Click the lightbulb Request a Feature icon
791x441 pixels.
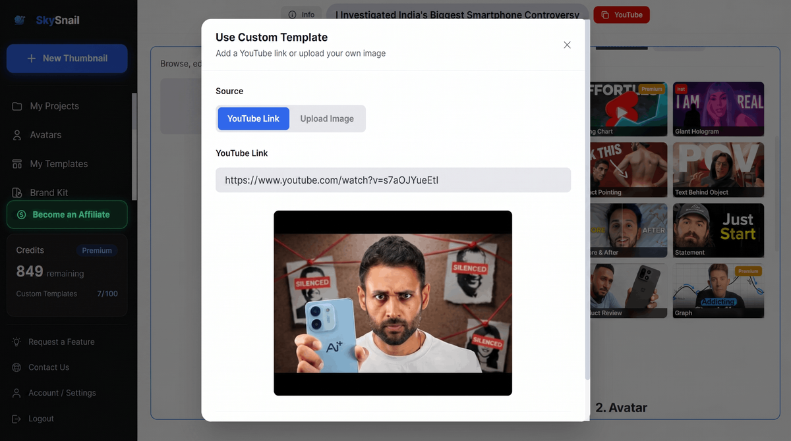(16, 342)
